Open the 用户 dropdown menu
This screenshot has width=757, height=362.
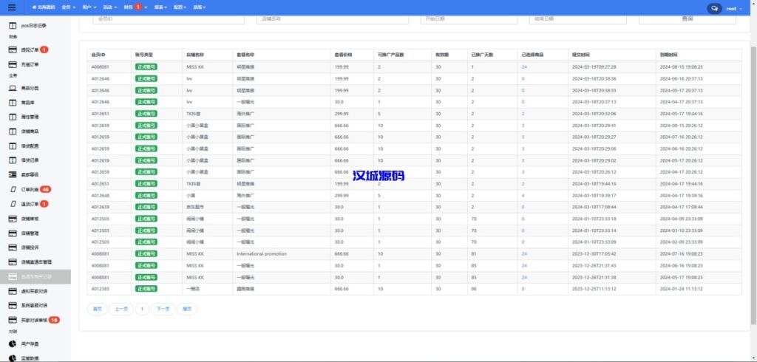coord(88,7)
